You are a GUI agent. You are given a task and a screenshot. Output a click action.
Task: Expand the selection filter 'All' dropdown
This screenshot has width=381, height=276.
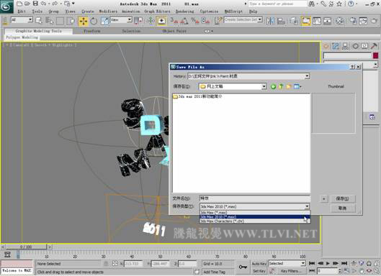coord(30,20)
